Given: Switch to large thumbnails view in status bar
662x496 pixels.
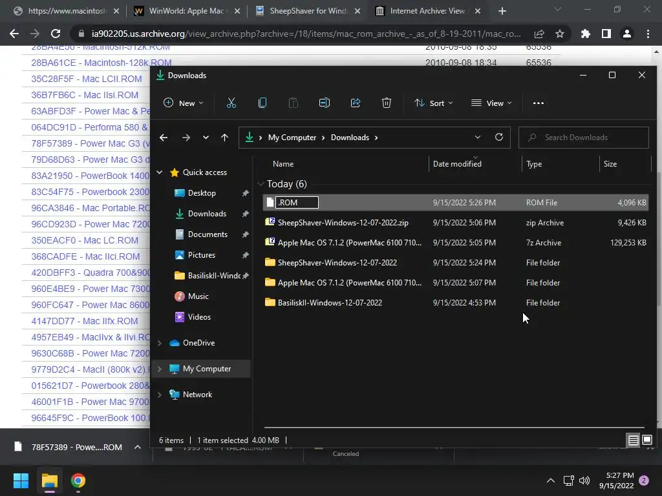Looking at the screenshot, I should tap(646, 440).
